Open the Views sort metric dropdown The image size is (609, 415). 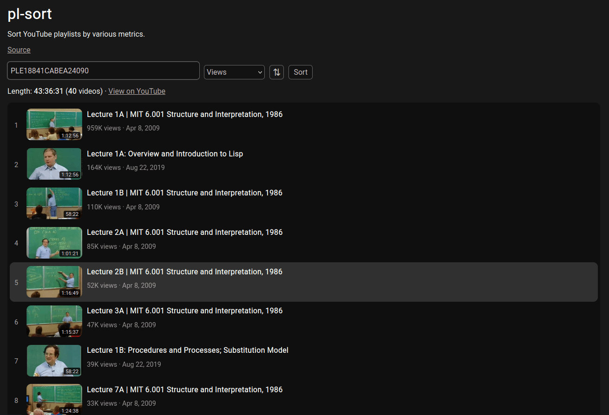(234, 72)
